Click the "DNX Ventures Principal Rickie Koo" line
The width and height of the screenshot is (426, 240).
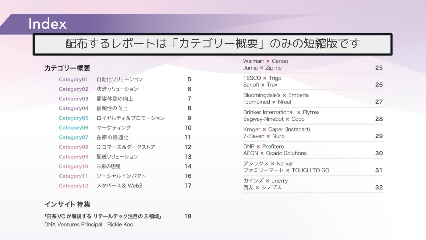tap(89, 225)
